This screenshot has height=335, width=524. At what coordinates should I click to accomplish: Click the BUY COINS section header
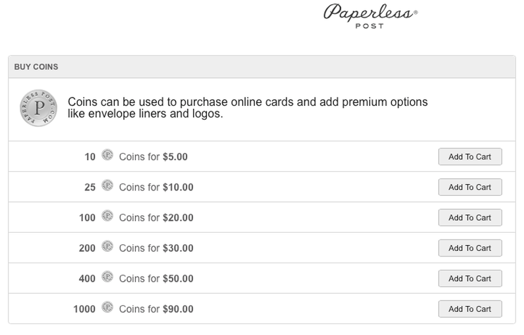click(x=36, y=67)
